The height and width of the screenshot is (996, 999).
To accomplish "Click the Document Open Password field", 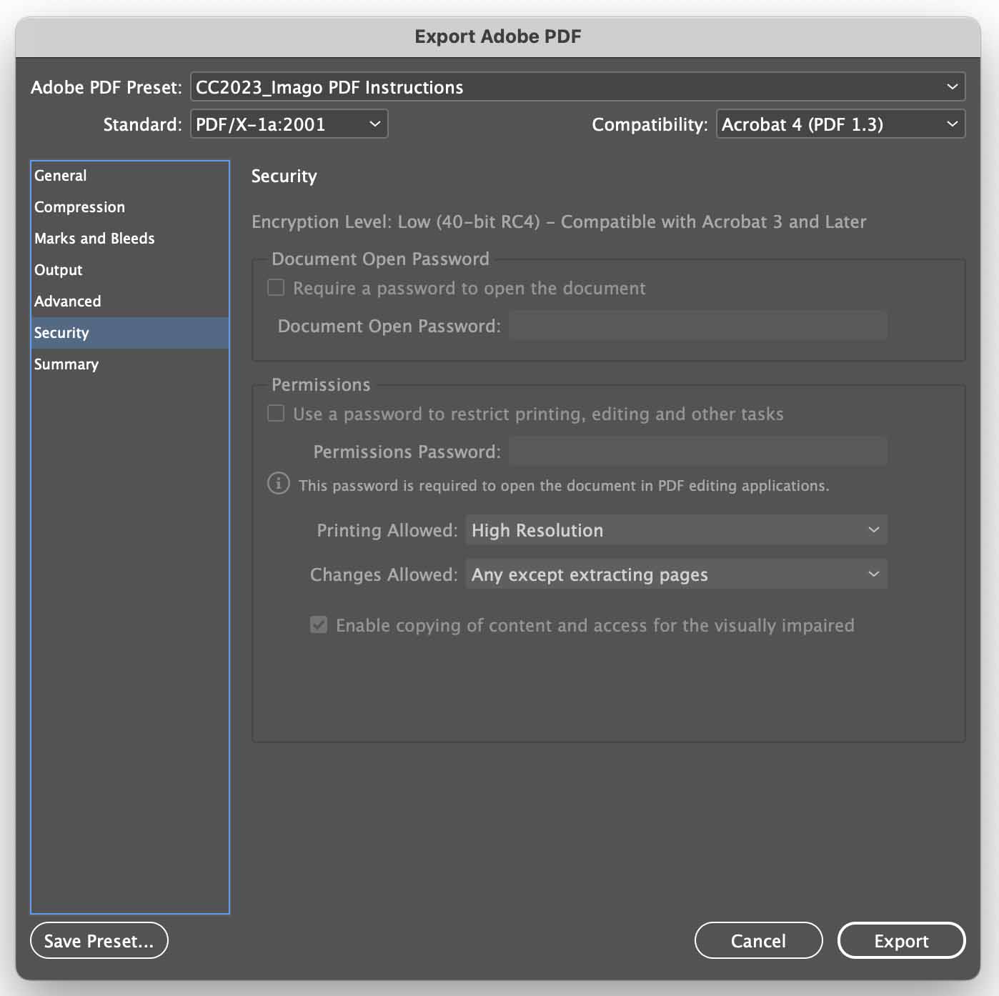I will [x=698, y=326].
